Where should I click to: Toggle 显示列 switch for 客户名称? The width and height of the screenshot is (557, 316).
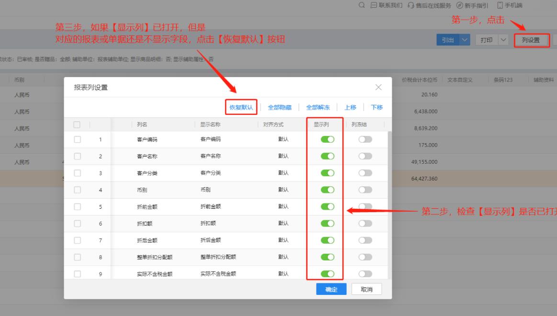click(x=328, y=156)
